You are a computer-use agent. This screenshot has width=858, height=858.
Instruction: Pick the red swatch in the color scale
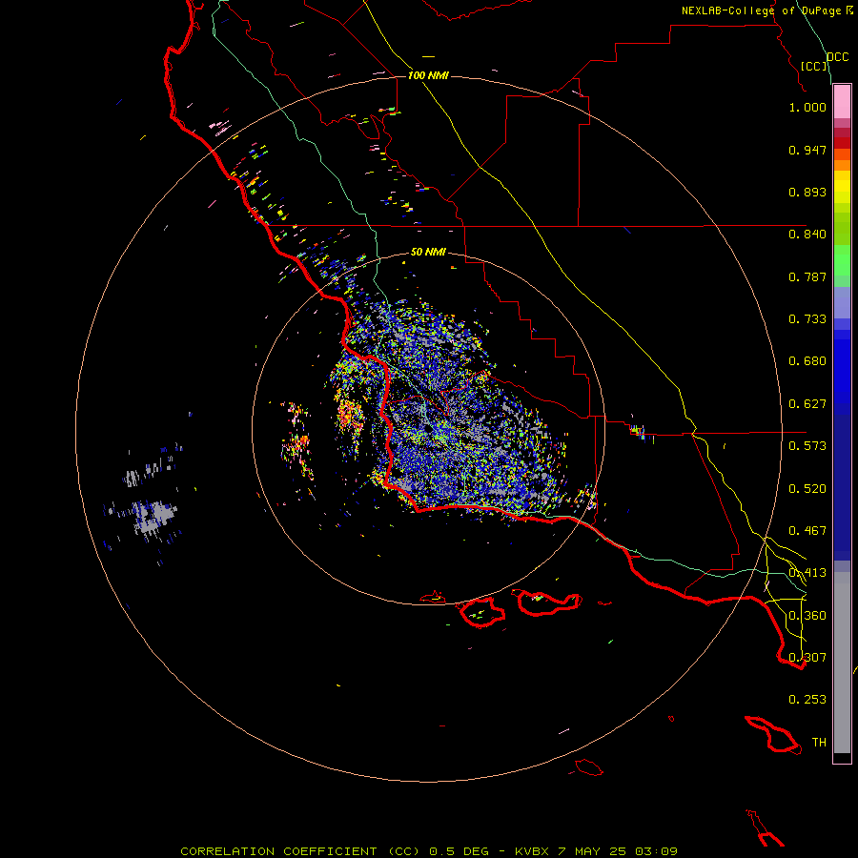click(842, 143)
